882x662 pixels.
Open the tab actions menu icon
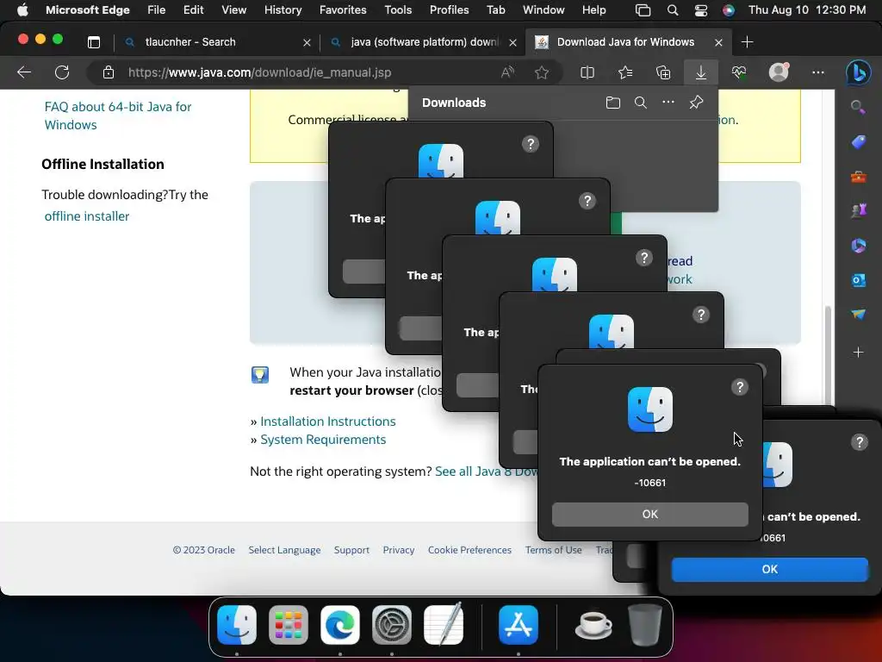pyautogui.click(x=94, y=42)
